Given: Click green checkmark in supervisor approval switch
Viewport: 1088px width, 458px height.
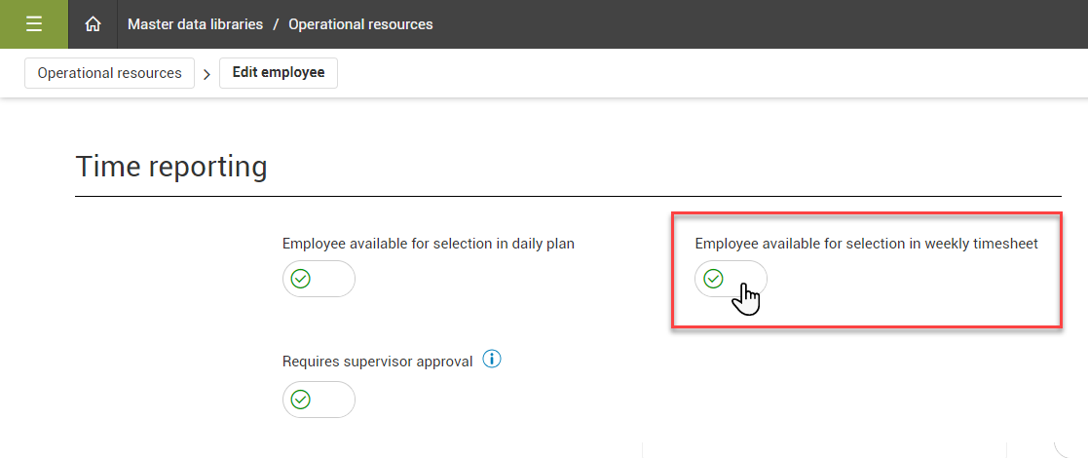Looking at the screenshot, I should (x=301, y=400).
